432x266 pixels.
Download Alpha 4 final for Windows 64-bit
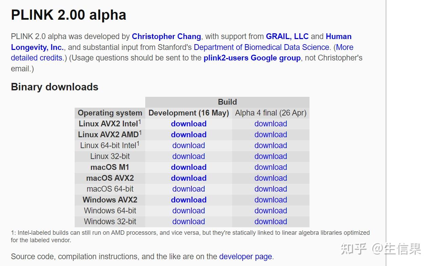point(270,211)
